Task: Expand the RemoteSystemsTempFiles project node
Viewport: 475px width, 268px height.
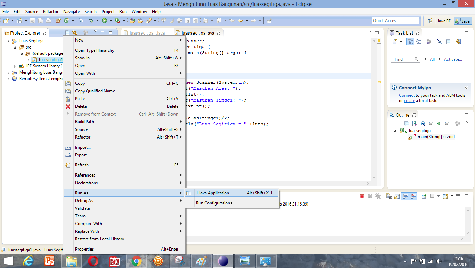Action: coord(9,79)
